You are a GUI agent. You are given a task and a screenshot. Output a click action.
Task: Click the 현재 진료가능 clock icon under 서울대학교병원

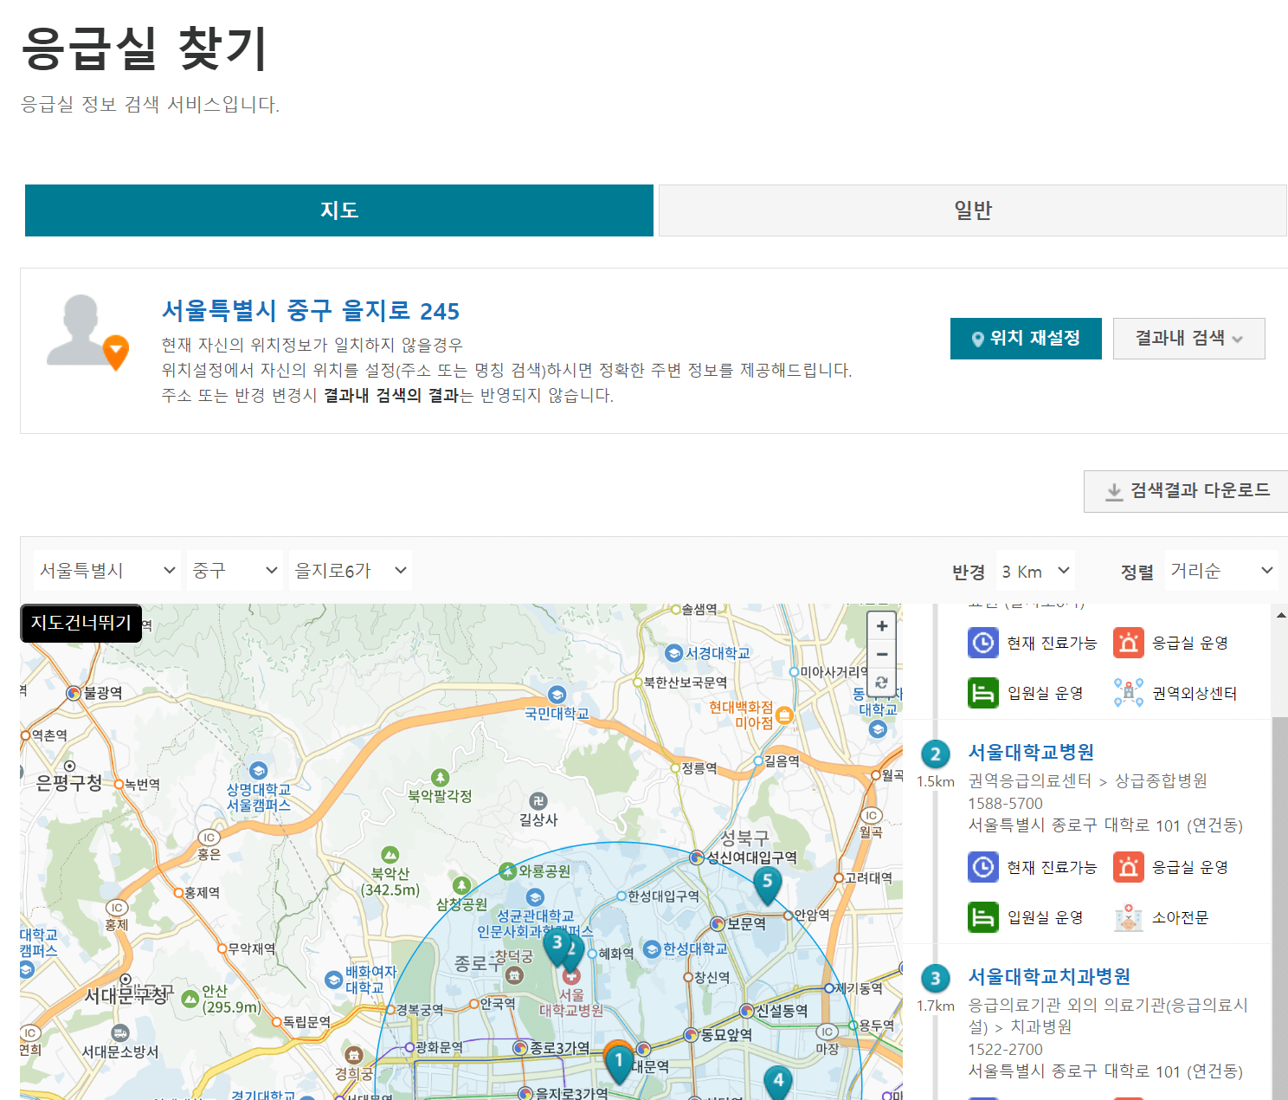[982, 866]
